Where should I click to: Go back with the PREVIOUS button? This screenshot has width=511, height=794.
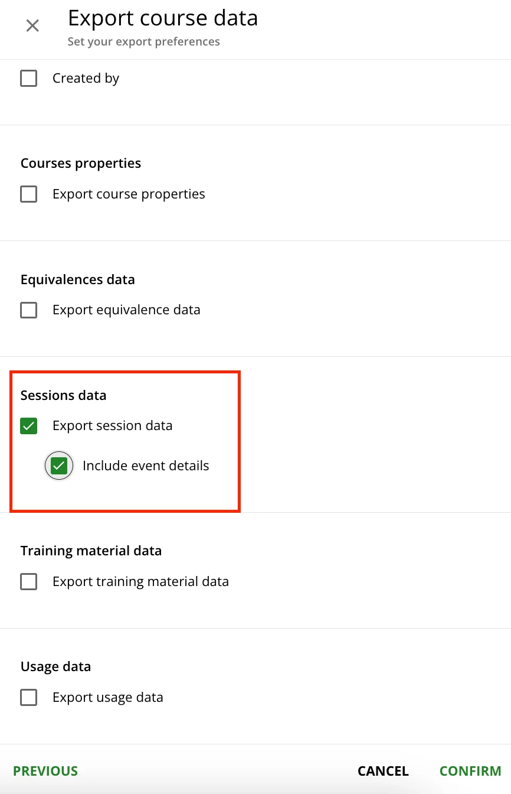click(45, 771)
